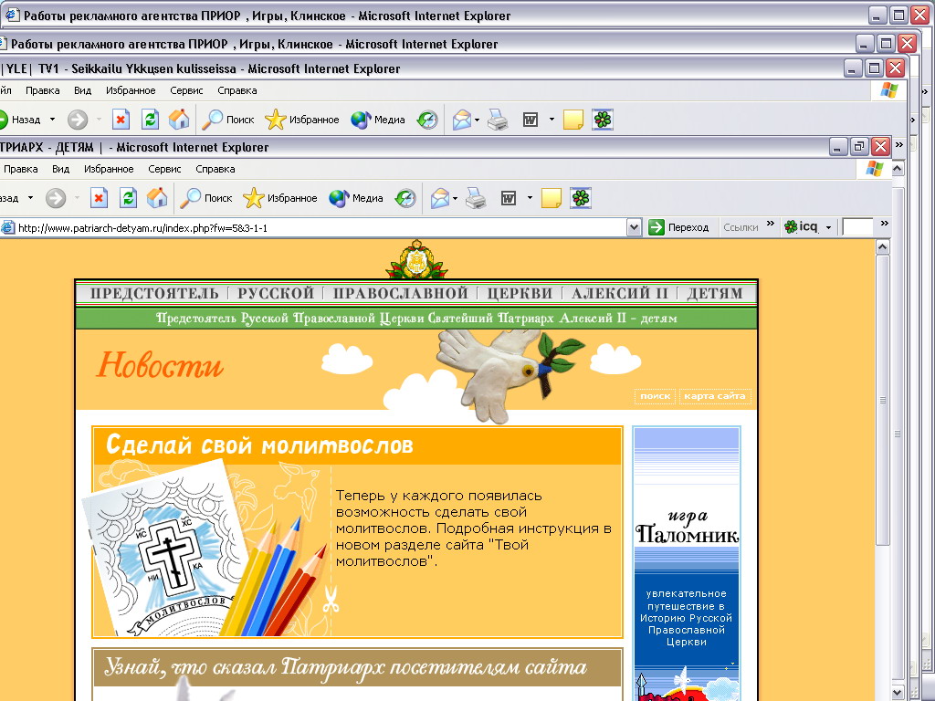The image size is (935, 701).
Task: Click Forward arrow in YLE TV1 window toolbar
Action: tap(78, 120)
